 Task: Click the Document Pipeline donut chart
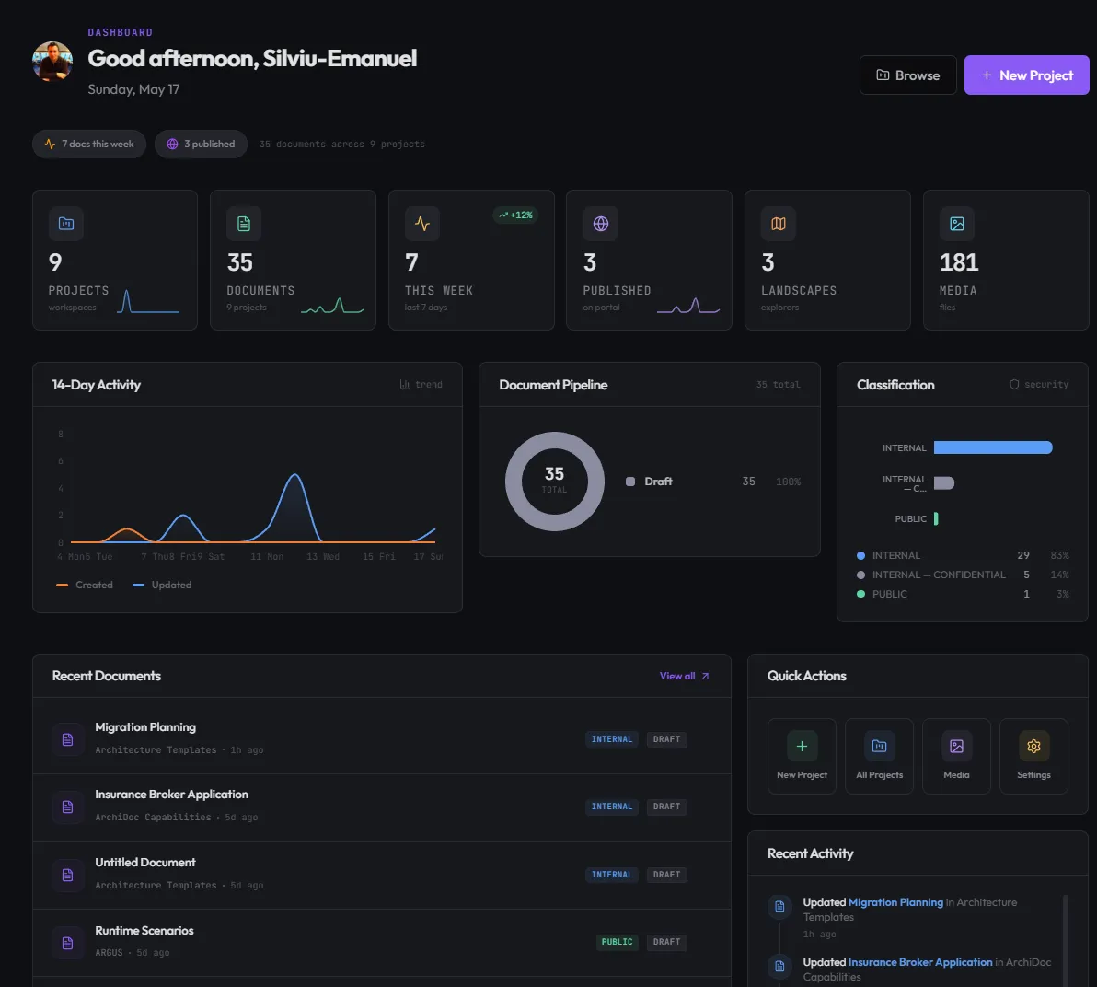[x=555, y=482]
